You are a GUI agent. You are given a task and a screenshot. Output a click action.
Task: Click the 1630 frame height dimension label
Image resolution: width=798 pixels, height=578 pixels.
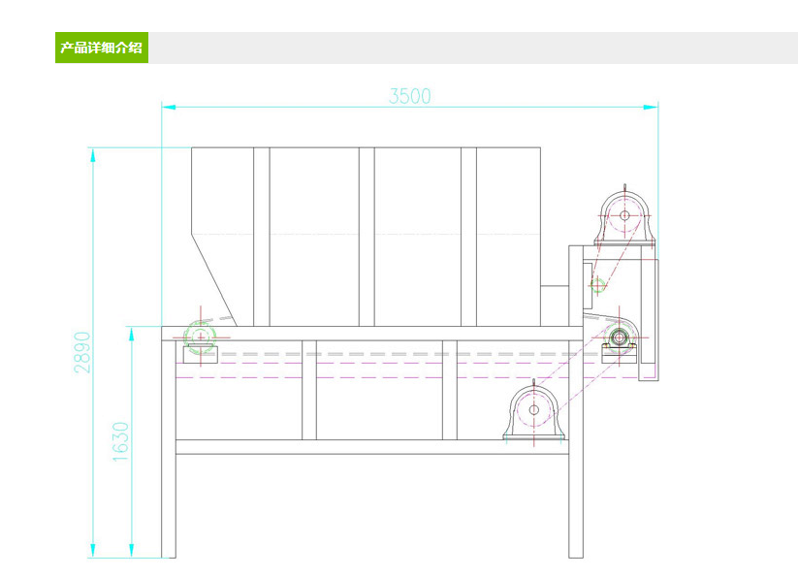point(121,441)
